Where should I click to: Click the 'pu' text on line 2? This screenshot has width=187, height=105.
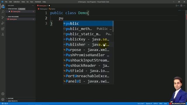tap(61, 18)
